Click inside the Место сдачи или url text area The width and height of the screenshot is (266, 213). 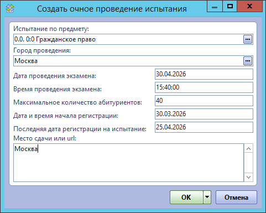point(129,163)
